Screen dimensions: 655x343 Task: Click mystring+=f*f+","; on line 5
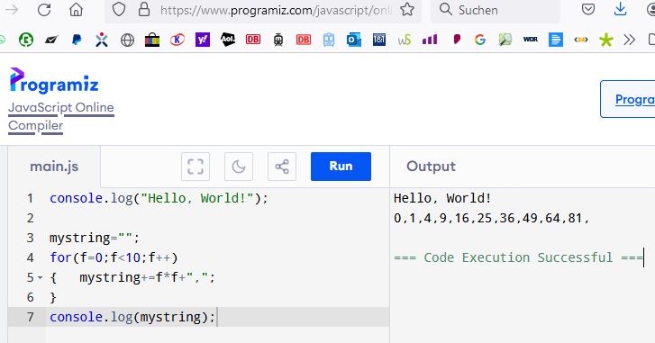[148, 277]
